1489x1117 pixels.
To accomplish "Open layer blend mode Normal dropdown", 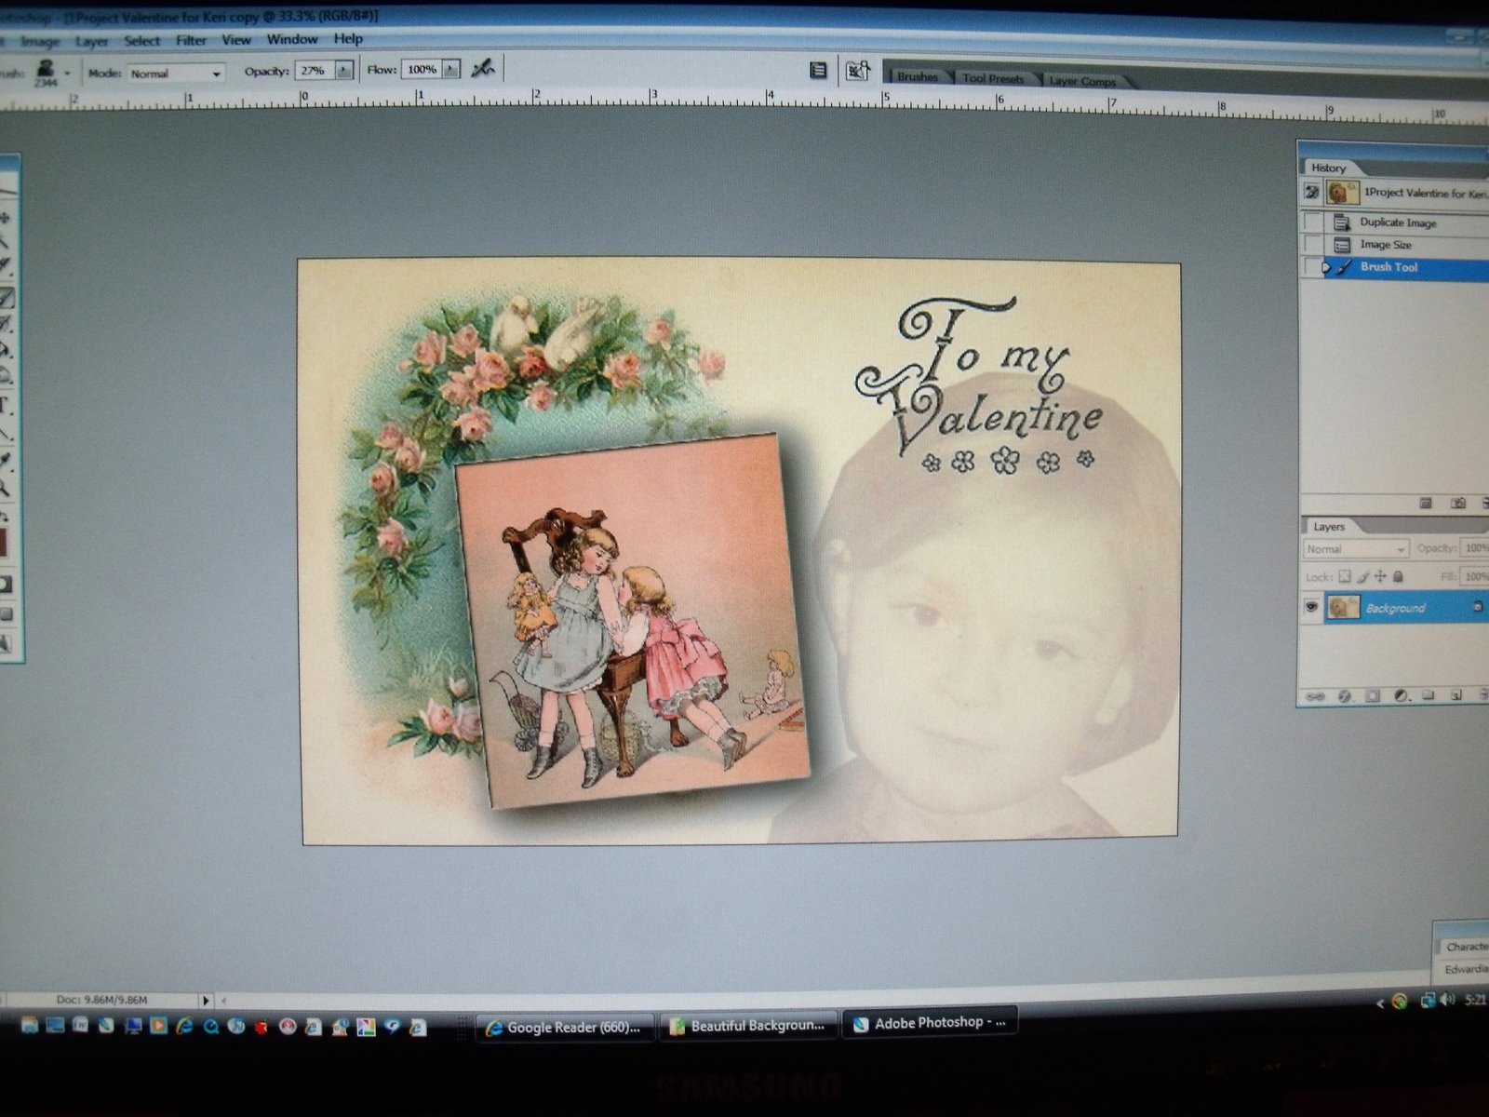I will point(1355,549).
